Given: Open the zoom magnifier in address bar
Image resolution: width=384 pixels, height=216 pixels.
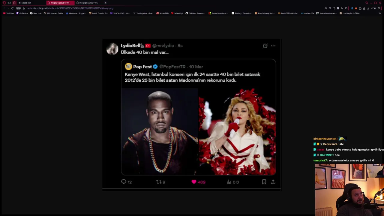Looking at the screenshot, I should point(326,8).
